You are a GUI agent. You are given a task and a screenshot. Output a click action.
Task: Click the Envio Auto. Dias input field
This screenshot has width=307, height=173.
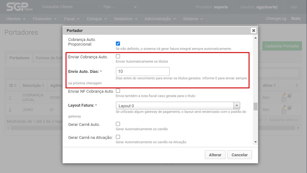143,71
